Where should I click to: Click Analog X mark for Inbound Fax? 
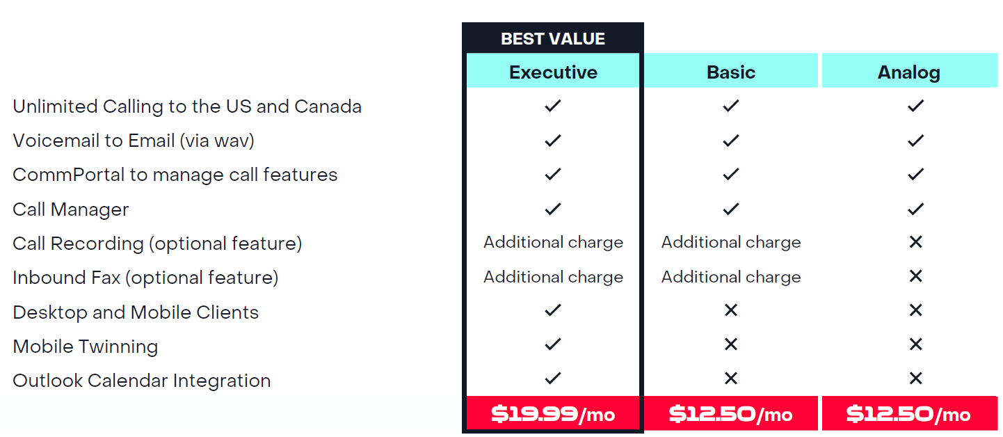pos(915,276)
